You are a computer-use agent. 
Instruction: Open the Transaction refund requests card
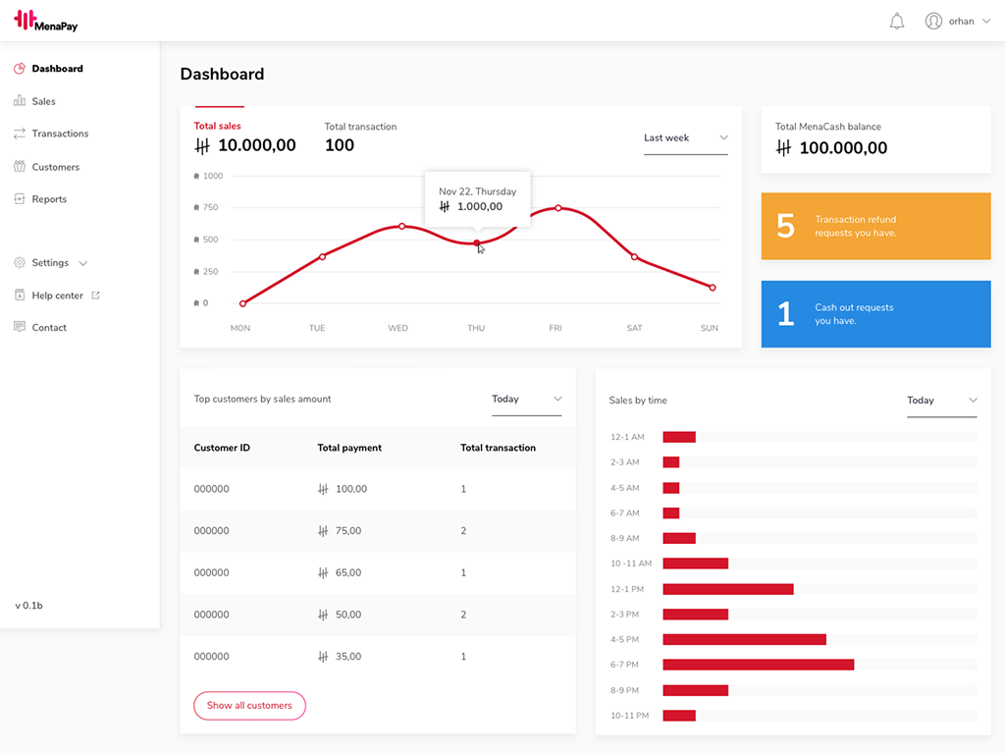(x=875, y=227)
